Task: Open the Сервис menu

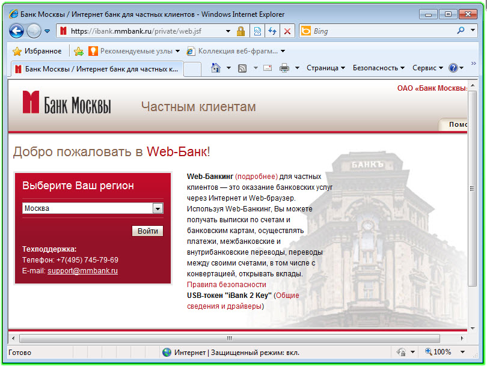Action: click(x=427, y=68)
